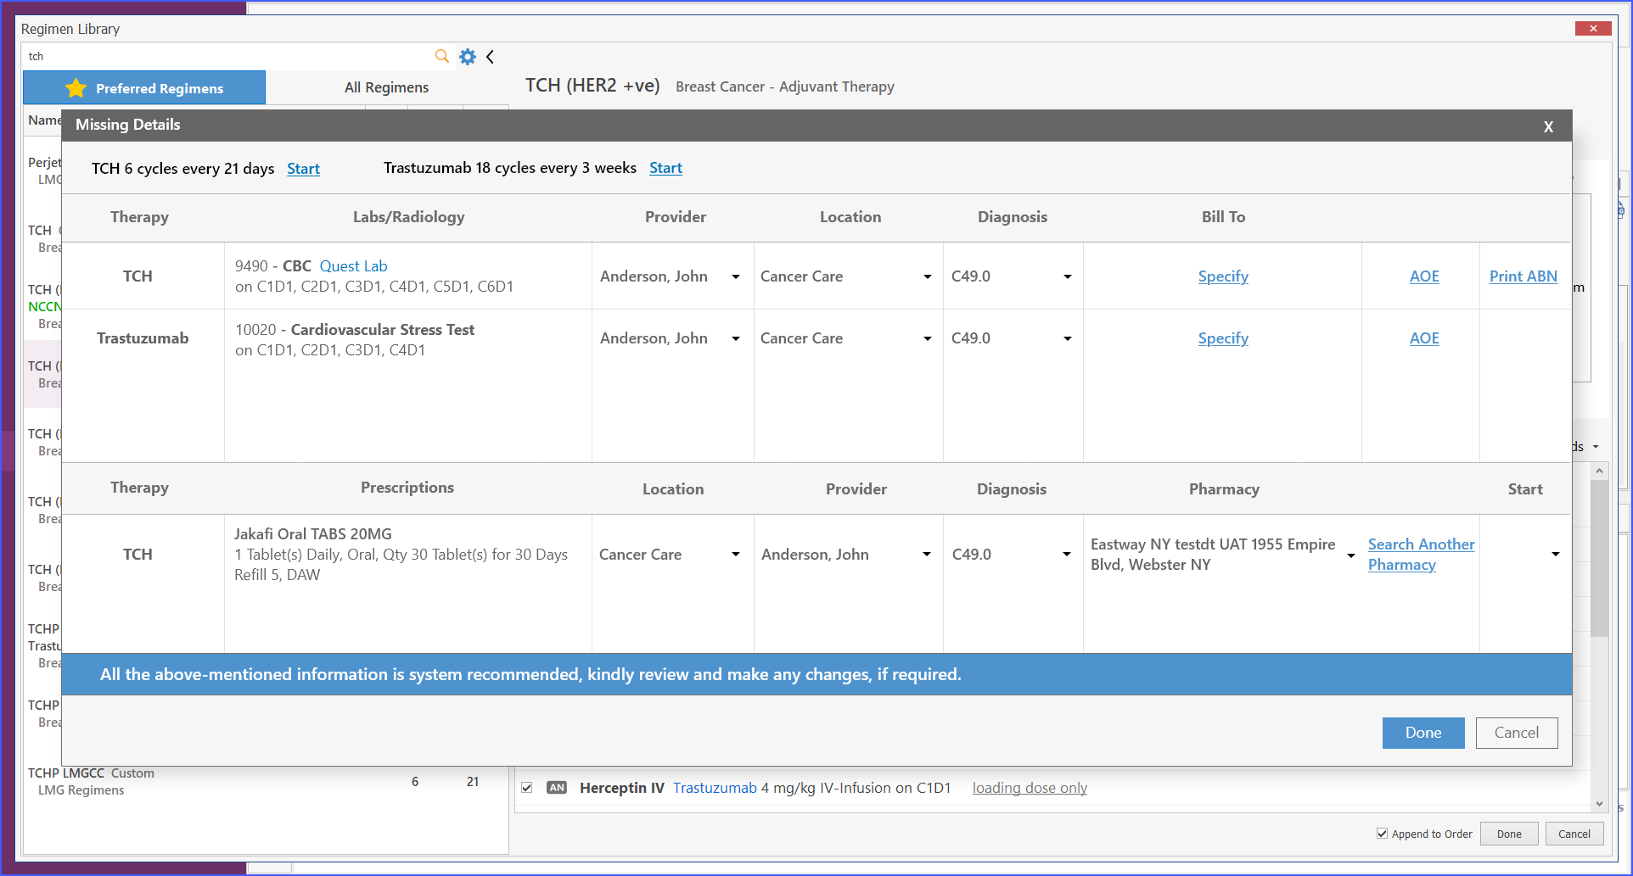This screenshot has height=876, width=1633.
Task: Switch to All Regimens tab
Action: 386,88
